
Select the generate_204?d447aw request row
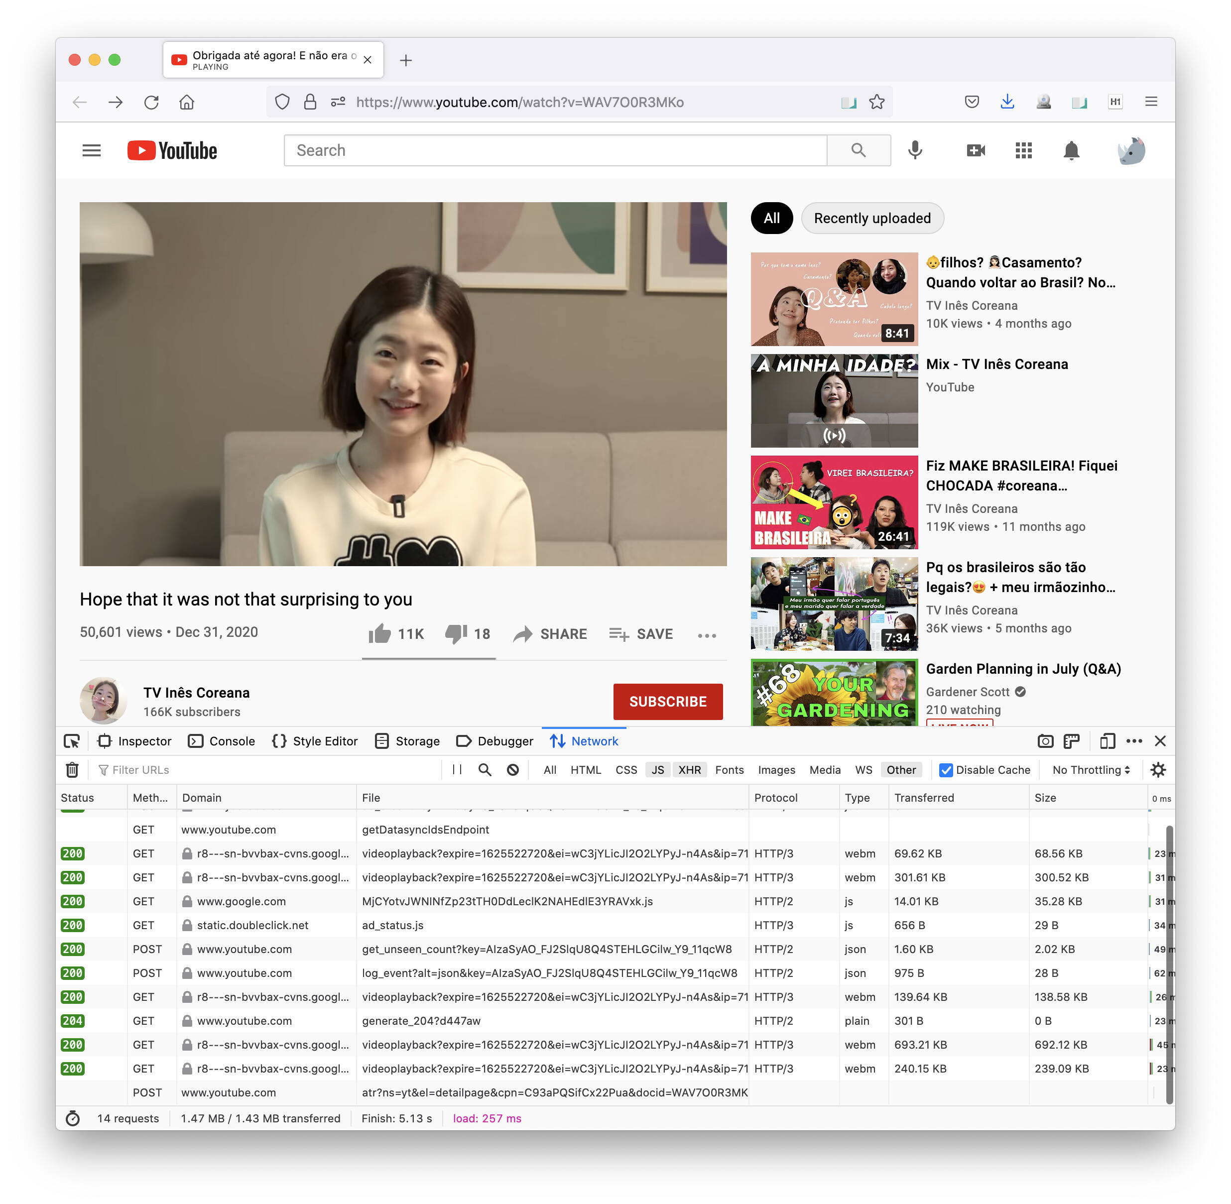point(610,1021)
